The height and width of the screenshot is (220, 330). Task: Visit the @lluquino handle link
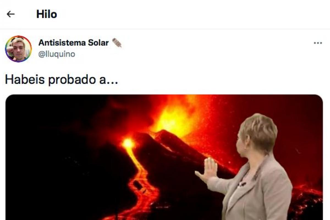click(x=57, y=54)
